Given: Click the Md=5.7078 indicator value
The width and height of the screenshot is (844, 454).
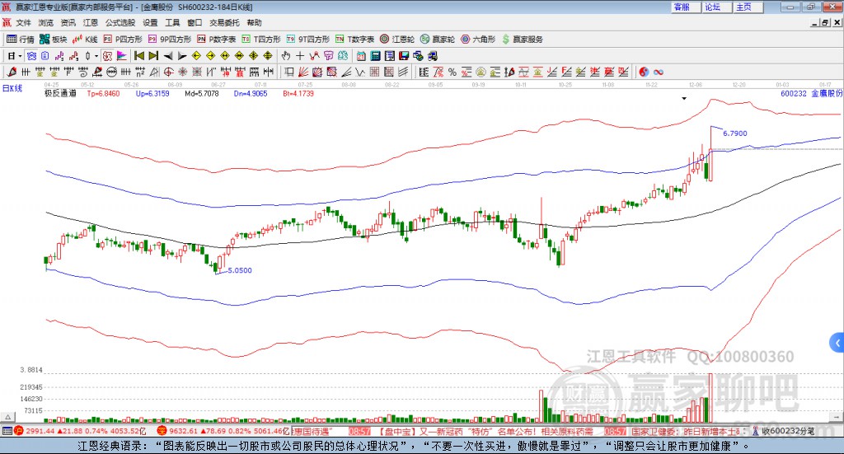Looking at the screenshot, I should coord(202,94).
